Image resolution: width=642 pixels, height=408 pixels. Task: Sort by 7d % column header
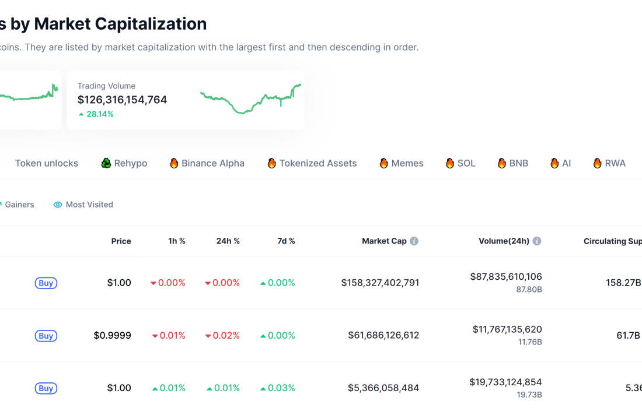click(x=286, y=241)
